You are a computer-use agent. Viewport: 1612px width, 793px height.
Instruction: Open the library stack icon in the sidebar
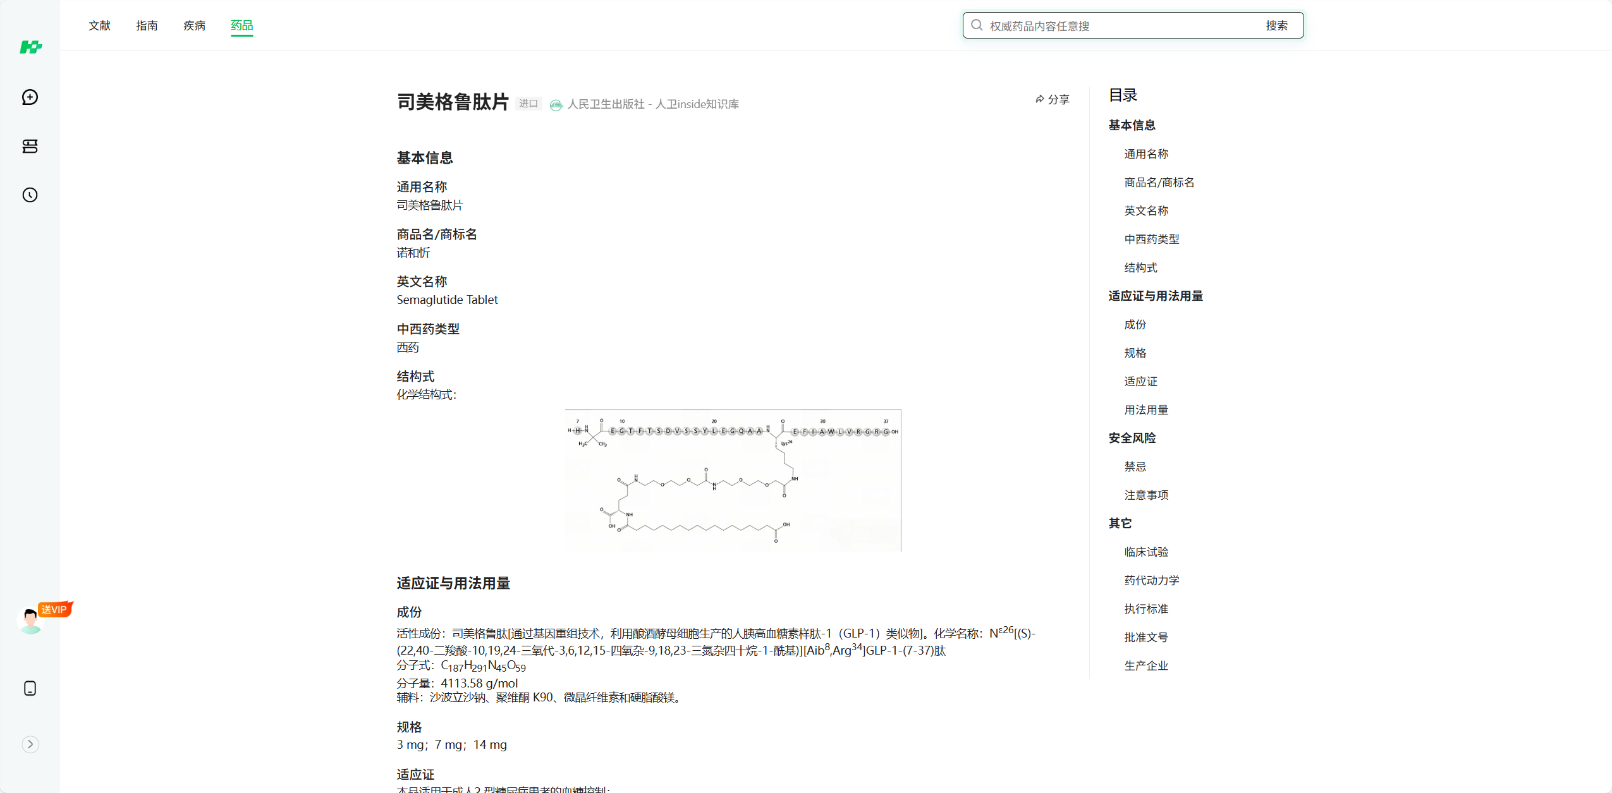30,146
